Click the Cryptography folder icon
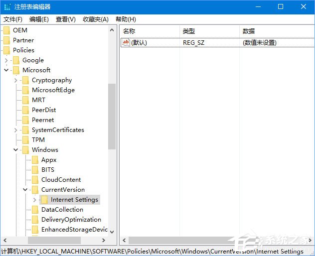Image resolution: width=315 pixels, height=256 pixels. (x=25, y=80)
